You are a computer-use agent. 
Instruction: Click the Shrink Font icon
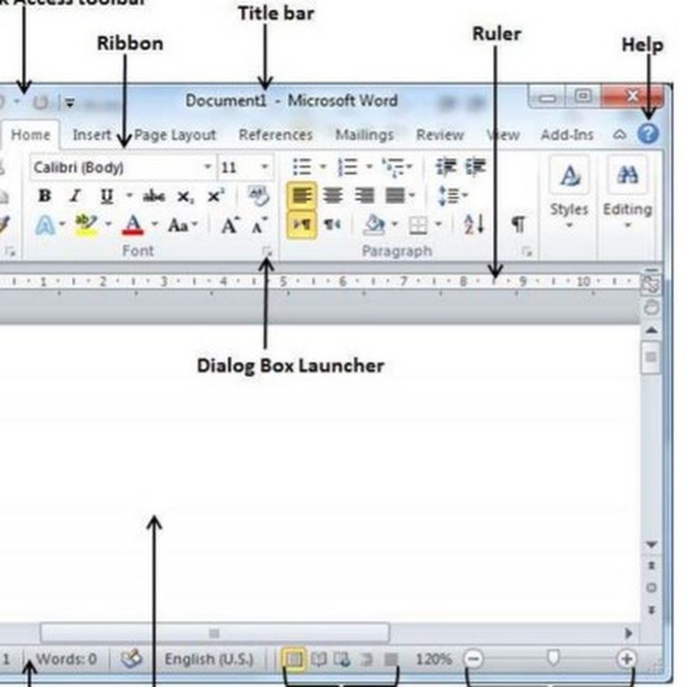[260, 226]
